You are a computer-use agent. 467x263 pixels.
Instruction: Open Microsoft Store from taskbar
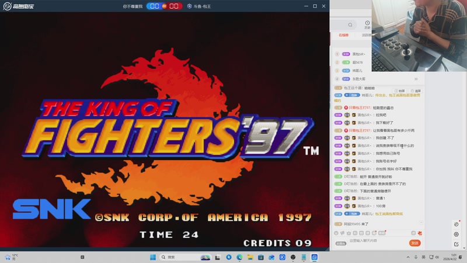(x=261, y=257)
